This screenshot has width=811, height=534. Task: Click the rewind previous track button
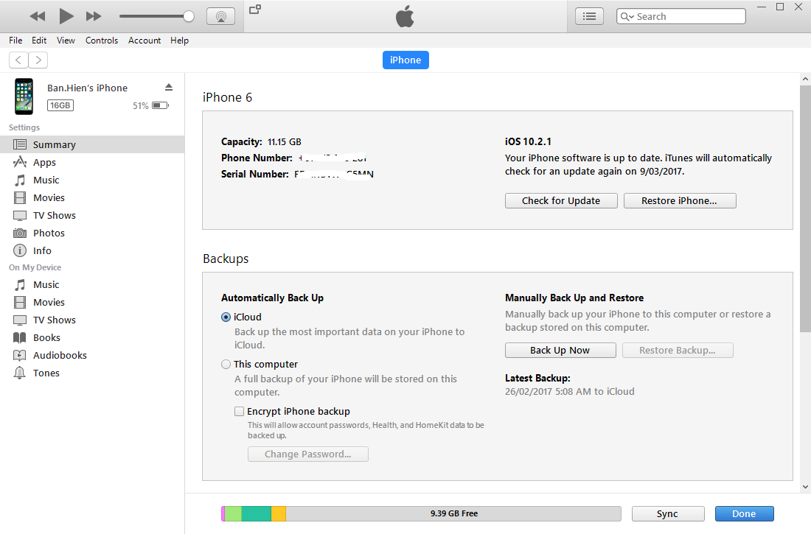point(38,16)
